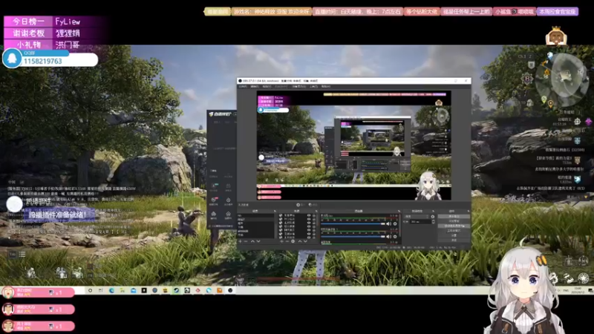Click the crowned avatar icon at top right
This screenshot has width=594, height=334.
click(555, 36)
